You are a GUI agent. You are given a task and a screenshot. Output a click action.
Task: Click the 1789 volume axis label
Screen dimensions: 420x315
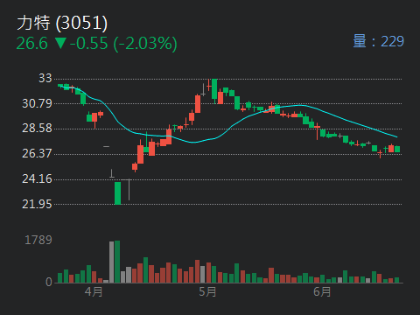38,241
